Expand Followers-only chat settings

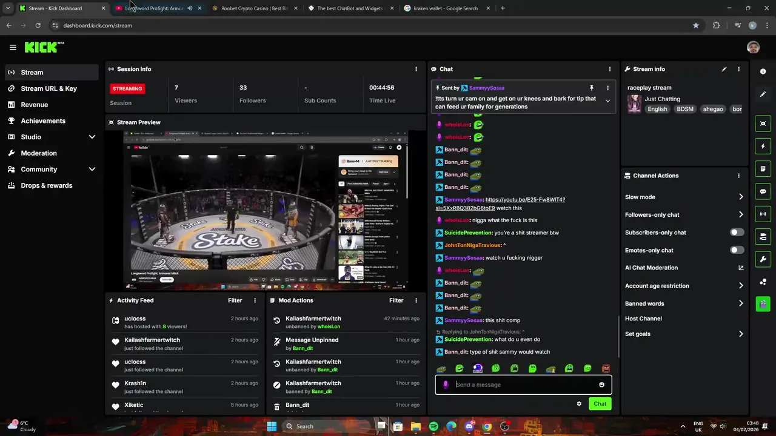pos(741,214)
